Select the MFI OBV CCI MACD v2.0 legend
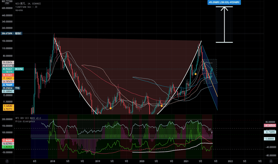Image resolution: width=278 pixels, height=164 pixels. [28, 118]
